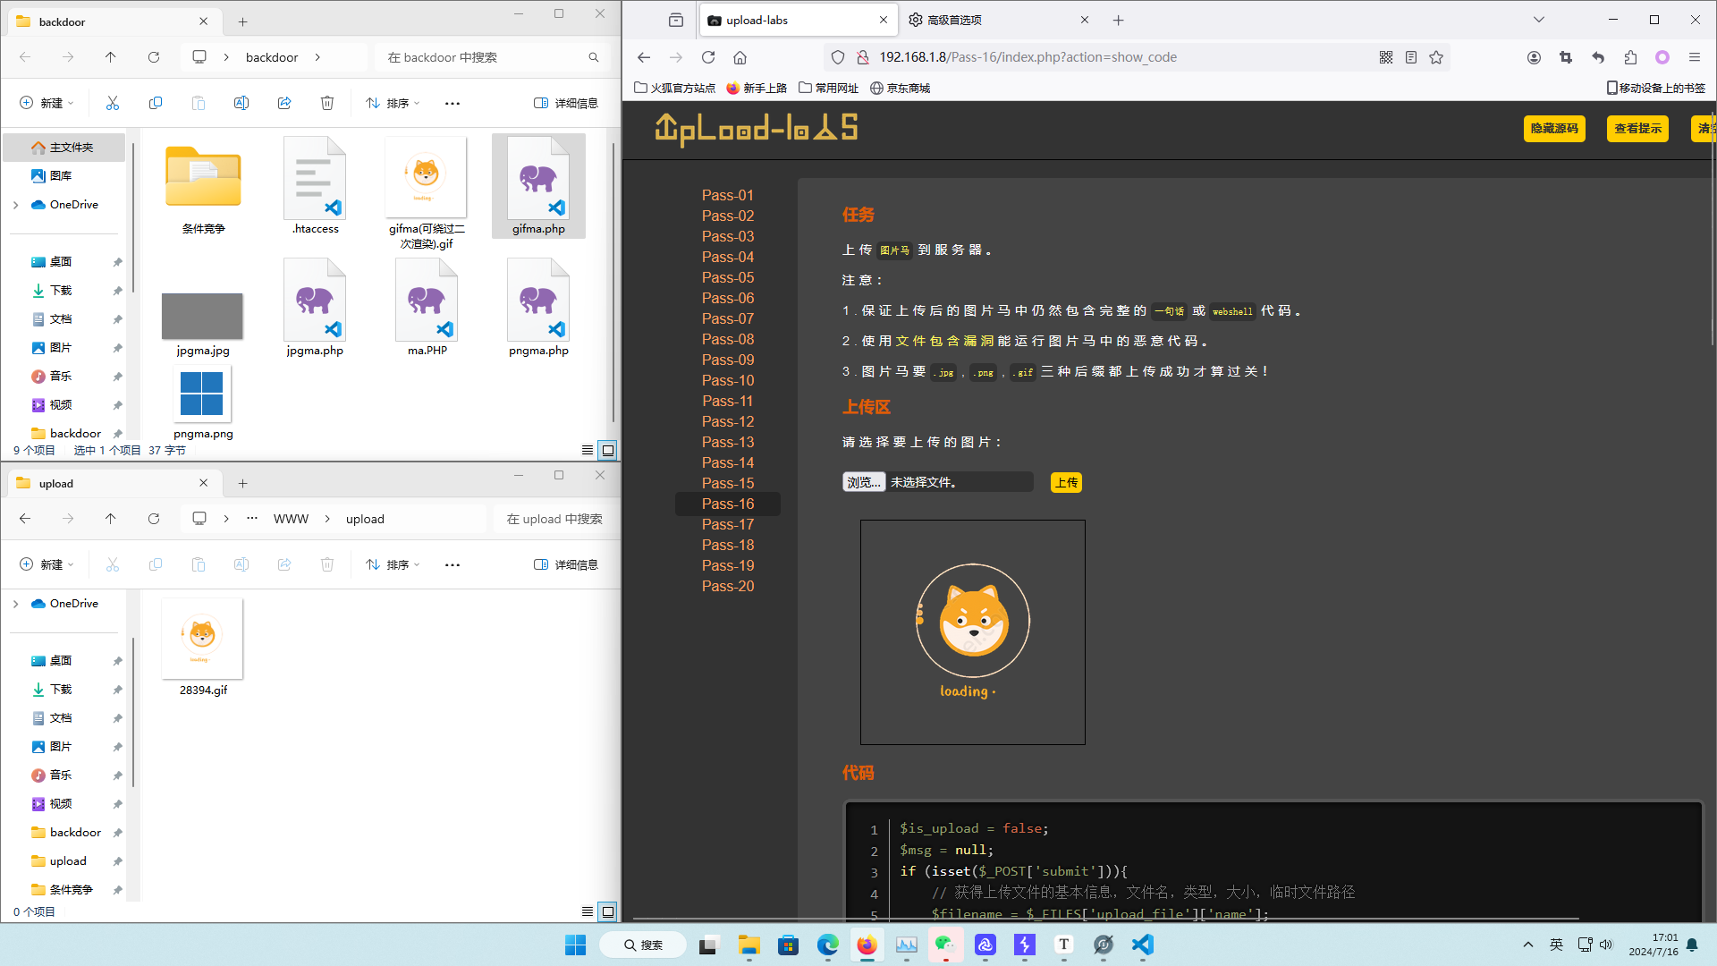Click delete icon in backdoor window toolbar
The image size is (1717, 966).
pyautogui.click(x=327, y=104)
